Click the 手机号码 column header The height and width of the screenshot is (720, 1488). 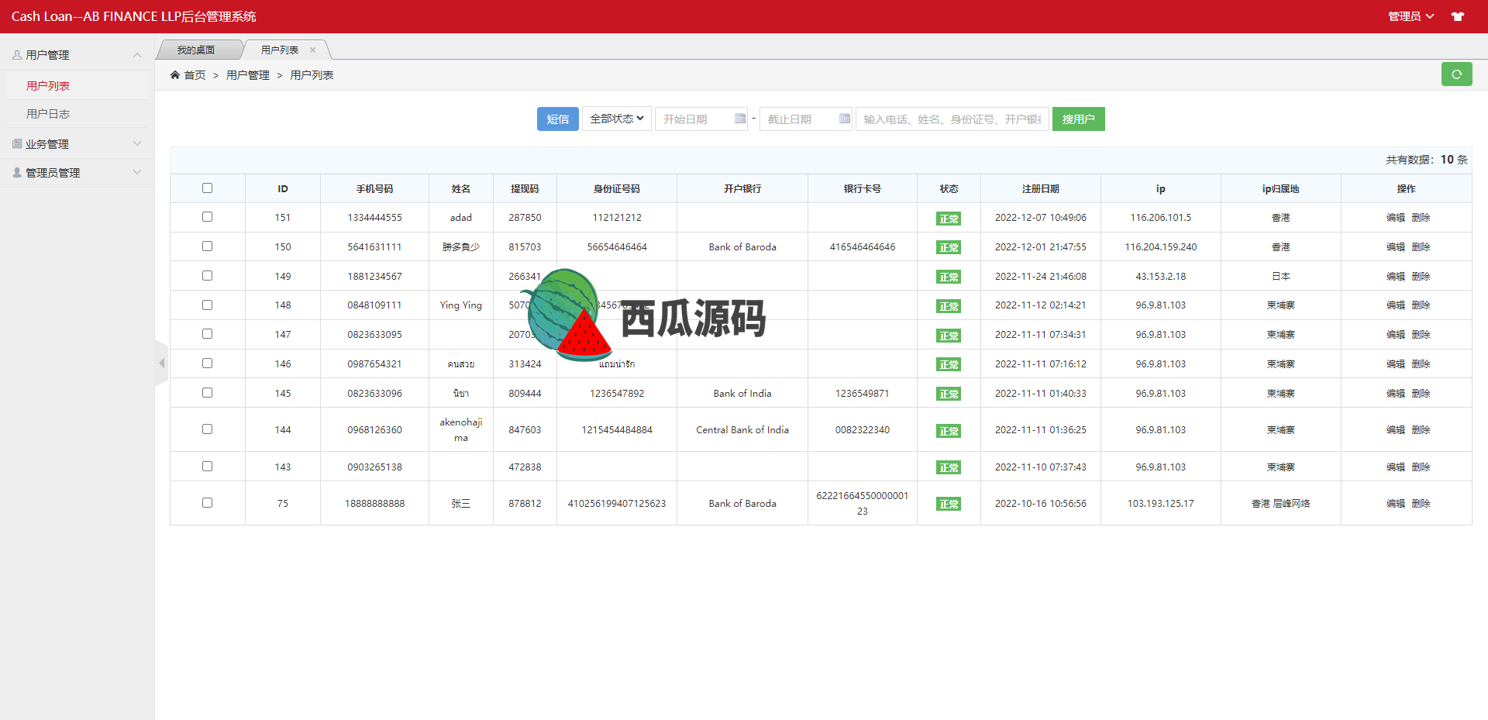pyautogui.click(x=374, y=189)
